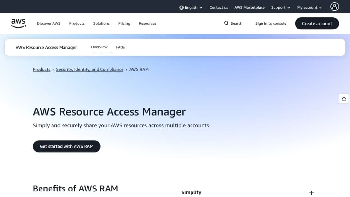Click the Create account button
Screen dimensions: 350x197
click(317, 23)
